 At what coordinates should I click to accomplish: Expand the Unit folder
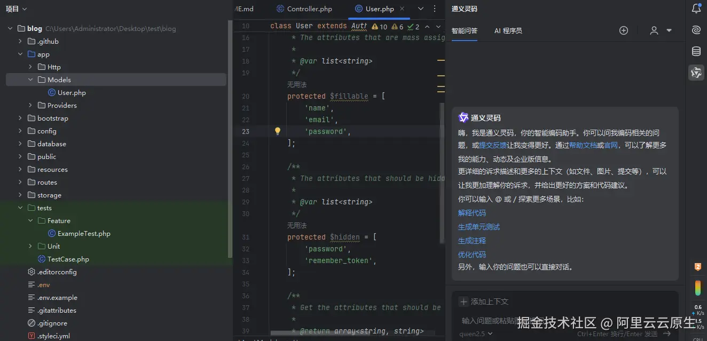pyautogui.click(x=30, y=246)
